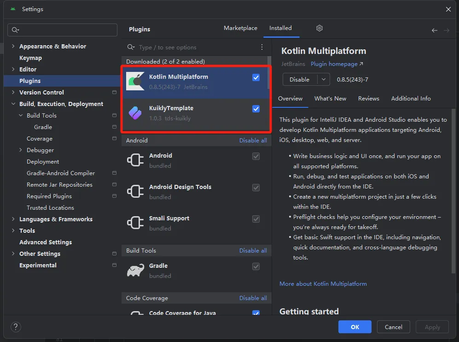Focus the settings search field
The image size is (459, 342).
(62, 30)
